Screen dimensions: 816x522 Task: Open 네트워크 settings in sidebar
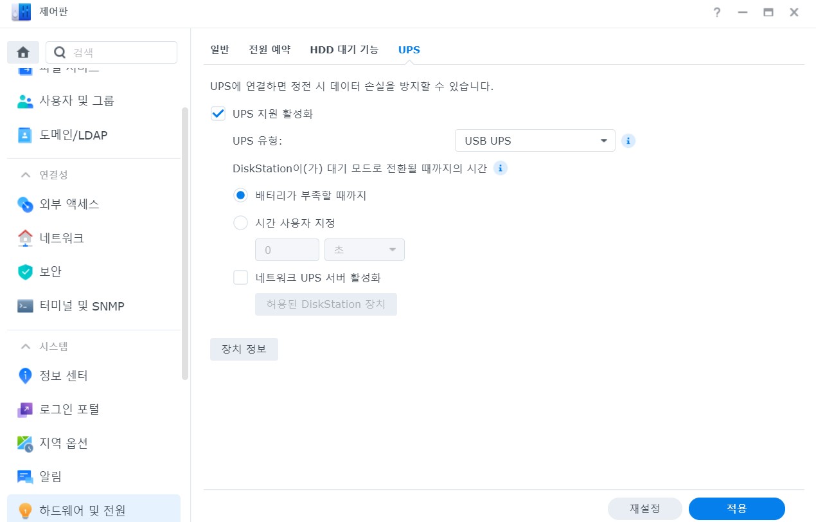(x=94, y=238)
